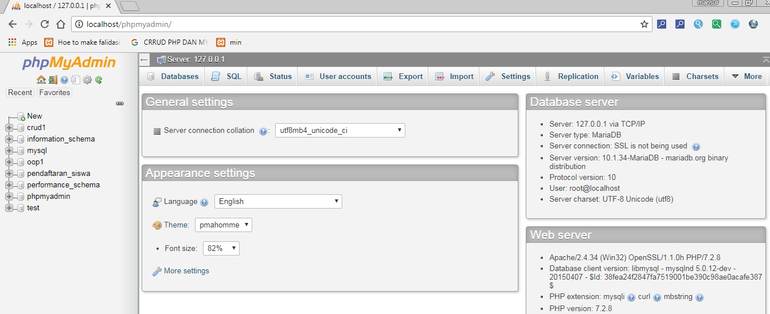Click help icon next to mbstring extension
The width and height of the screenshot is (770, 314).
pos(699,297)
